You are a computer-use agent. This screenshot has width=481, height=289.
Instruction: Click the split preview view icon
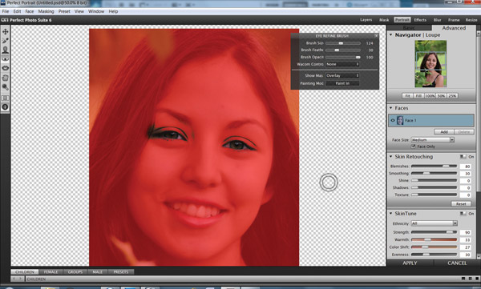pyautogui.click(x=6, y=98)
